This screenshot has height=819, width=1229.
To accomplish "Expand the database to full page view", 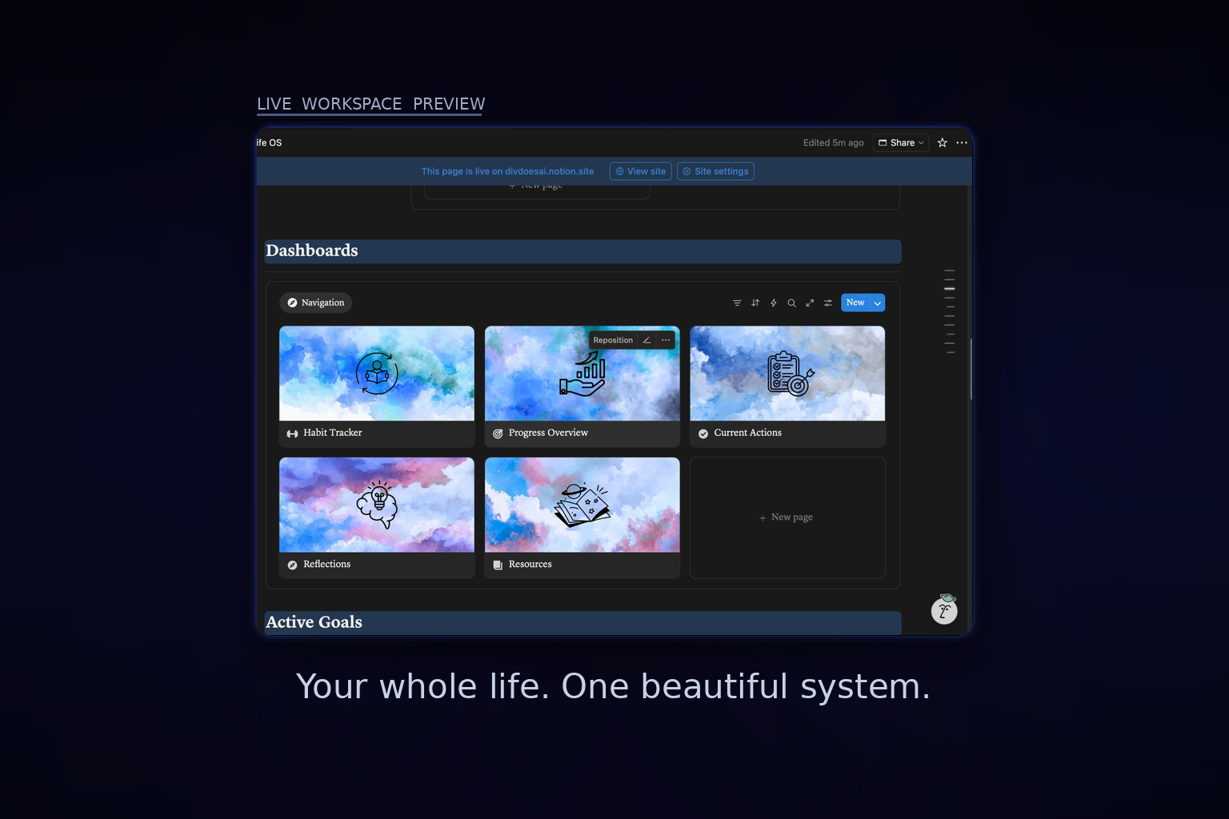I will (x=810, y=302).
